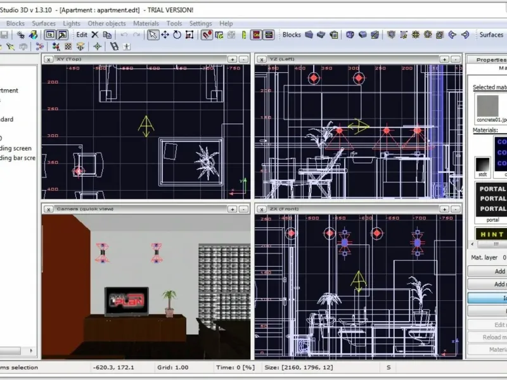Viewport: 507px width, 380px height.
Task: Toggle the magnet snap button
Action: click(x=207, y=35)
